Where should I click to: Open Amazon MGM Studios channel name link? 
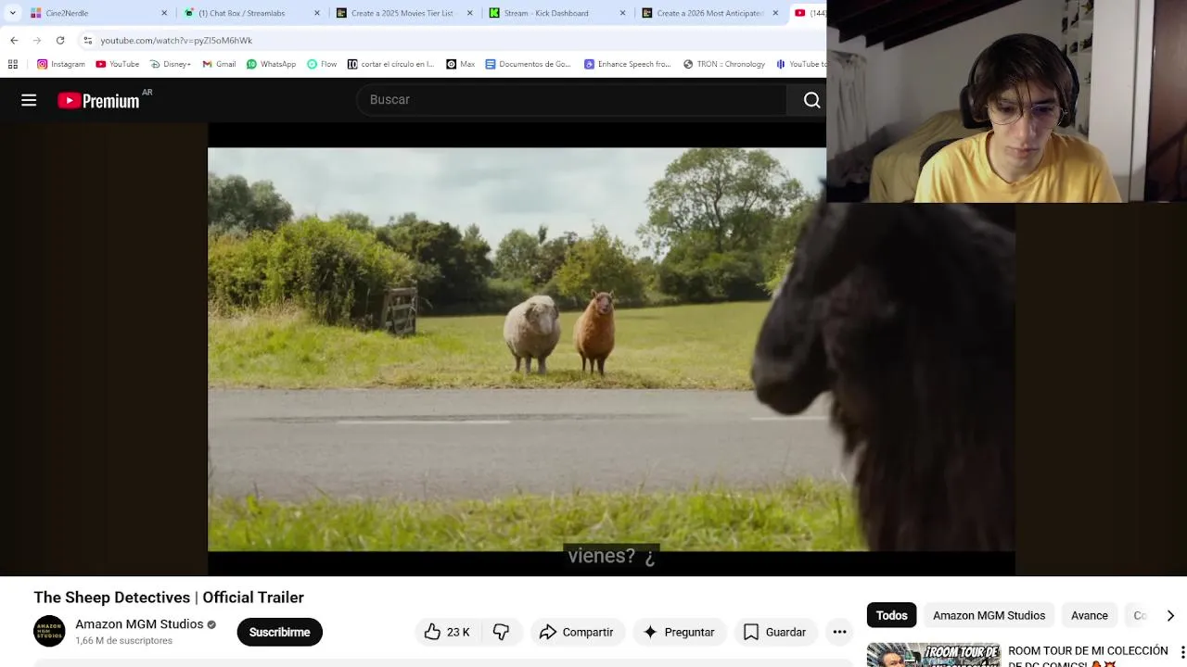pos(139,624)
